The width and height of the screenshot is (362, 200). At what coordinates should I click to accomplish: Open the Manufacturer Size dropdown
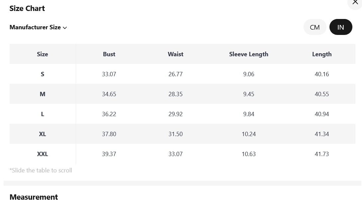38,27
